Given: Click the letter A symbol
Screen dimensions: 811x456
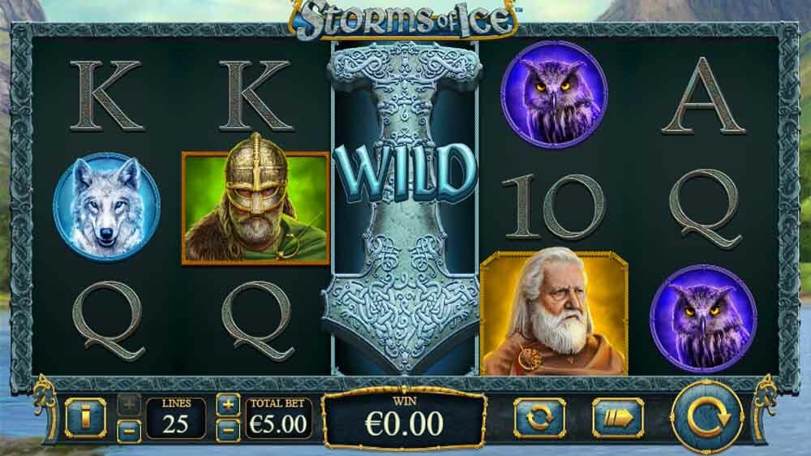Looking at the screenshot, I should [x=703, y=96].
